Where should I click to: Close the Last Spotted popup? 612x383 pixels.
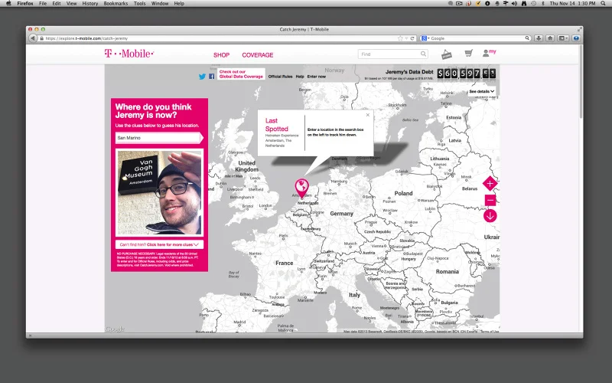tap(368, 115)
